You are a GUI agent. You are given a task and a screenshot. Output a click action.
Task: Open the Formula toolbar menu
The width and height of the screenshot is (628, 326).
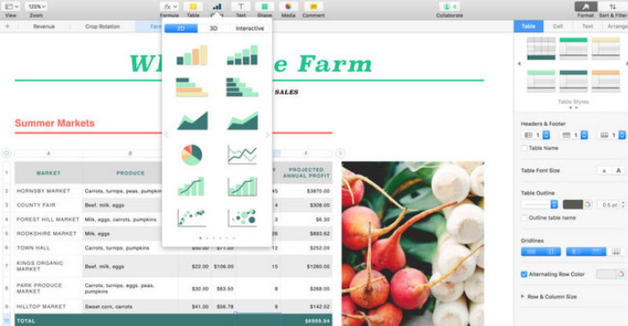[169, 7]
